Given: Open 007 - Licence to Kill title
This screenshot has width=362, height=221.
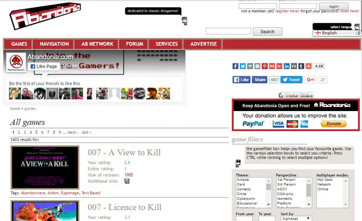Looking at the screenshot, I should pos(125,207).
